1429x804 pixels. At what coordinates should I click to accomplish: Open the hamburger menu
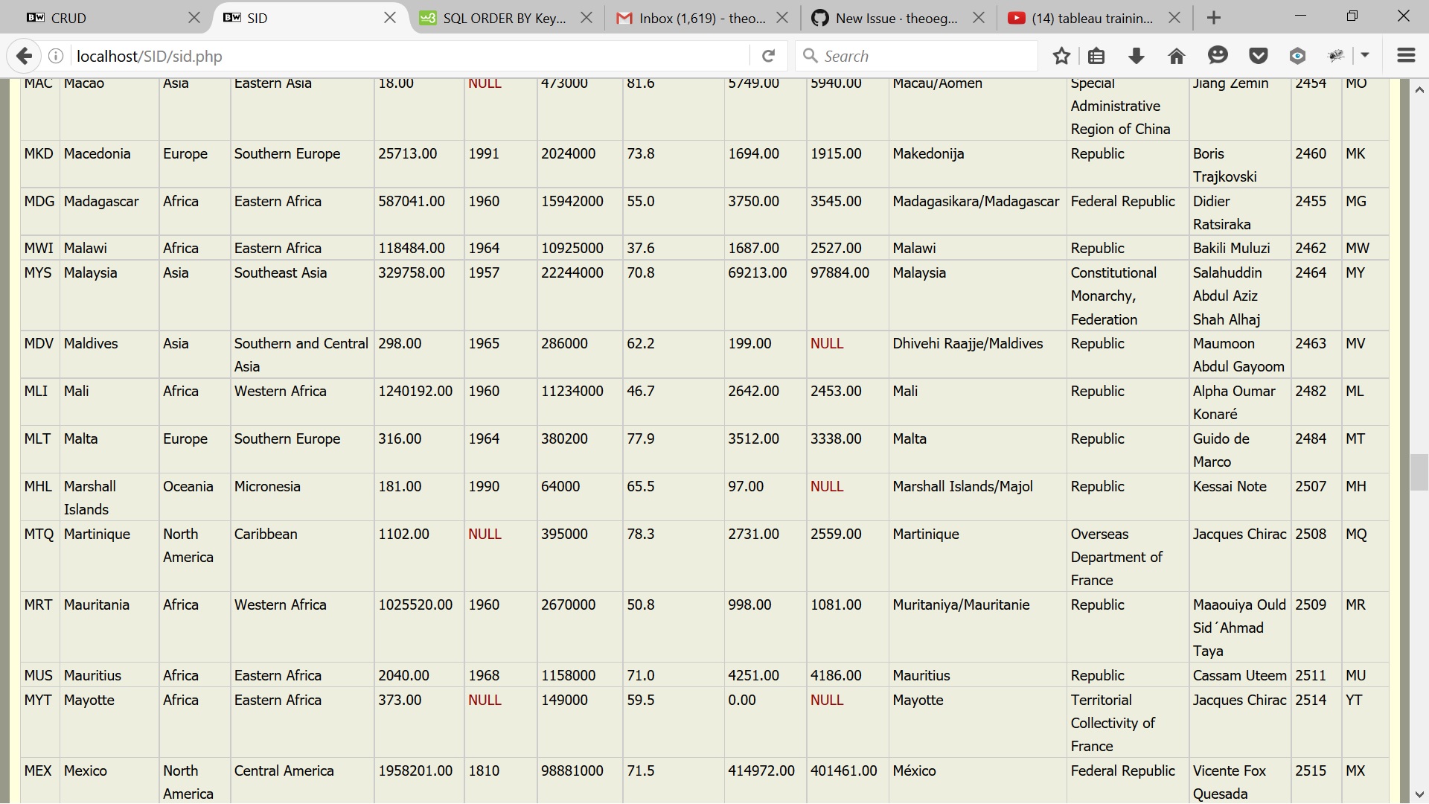pos(1406,56)
